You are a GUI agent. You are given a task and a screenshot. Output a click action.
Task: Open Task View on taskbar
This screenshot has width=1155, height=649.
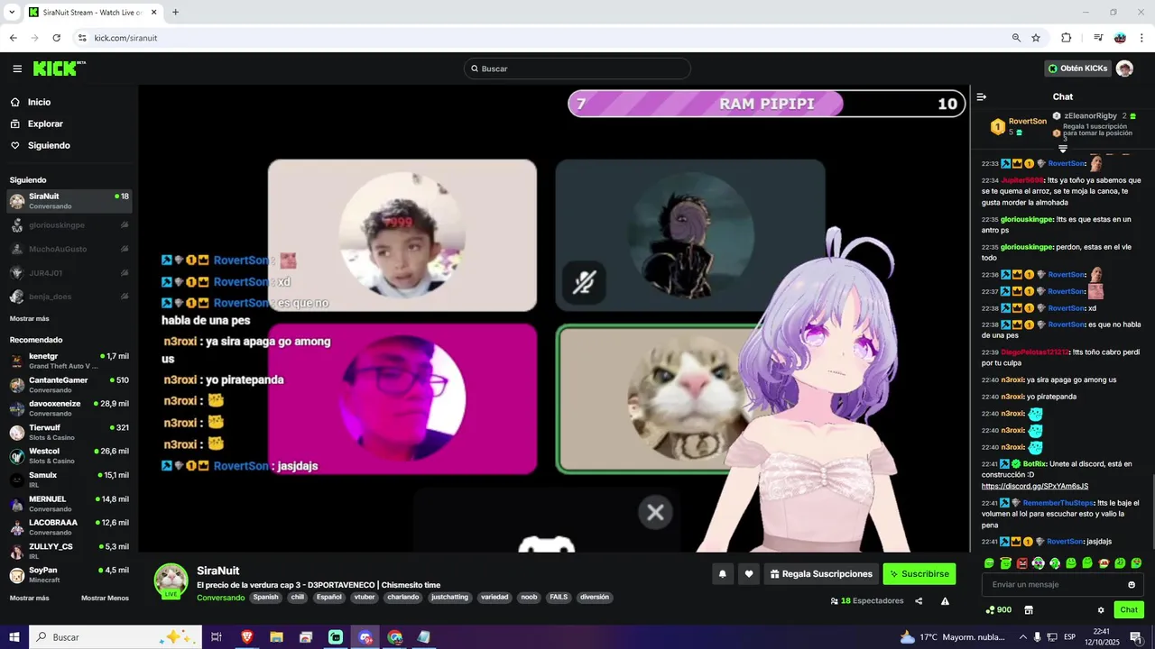pos(217,637)
